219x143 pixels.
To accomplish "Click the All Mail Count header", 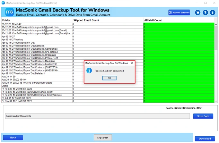I will click(179, 20).
